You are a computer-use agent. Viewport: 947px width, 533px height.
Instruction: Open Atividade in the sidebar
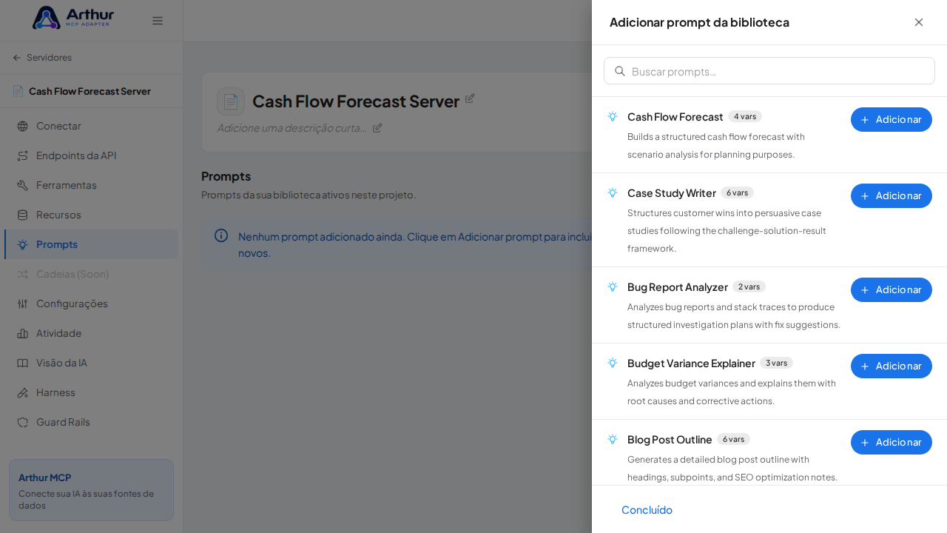[x=91, y=333]
